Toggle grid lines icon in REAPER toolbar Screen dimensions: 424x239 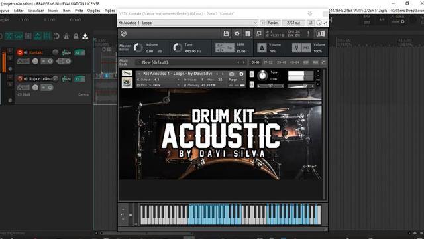pyautogui.click(x=47, y=36)
